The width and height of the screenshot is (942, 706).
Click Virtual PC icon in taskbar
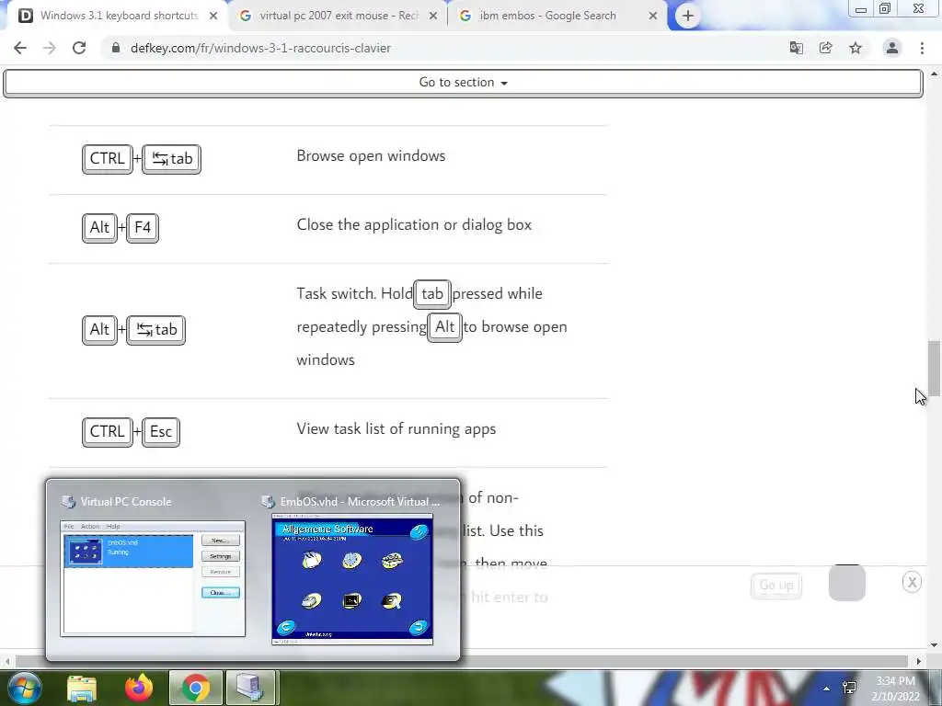[250, 688]
